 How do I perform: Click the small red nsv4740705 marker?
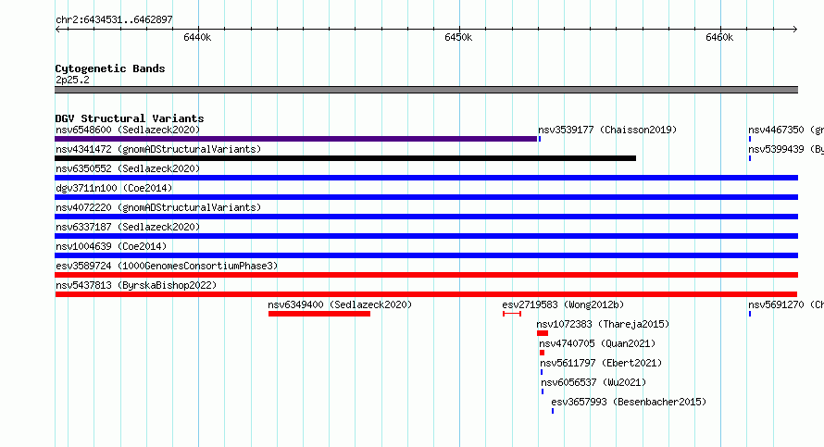[x=542, y=353]
